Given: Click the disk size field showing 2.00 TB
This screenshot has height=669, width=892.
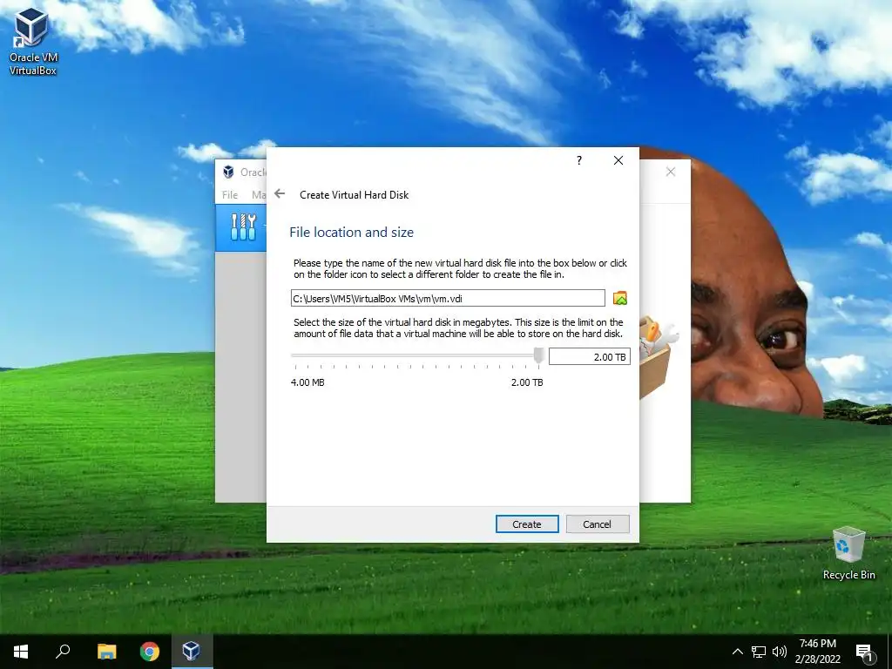Looking at the screenshot, I should pos(590,356).
